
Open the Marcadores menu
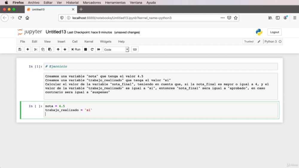(x=92, y=3)
